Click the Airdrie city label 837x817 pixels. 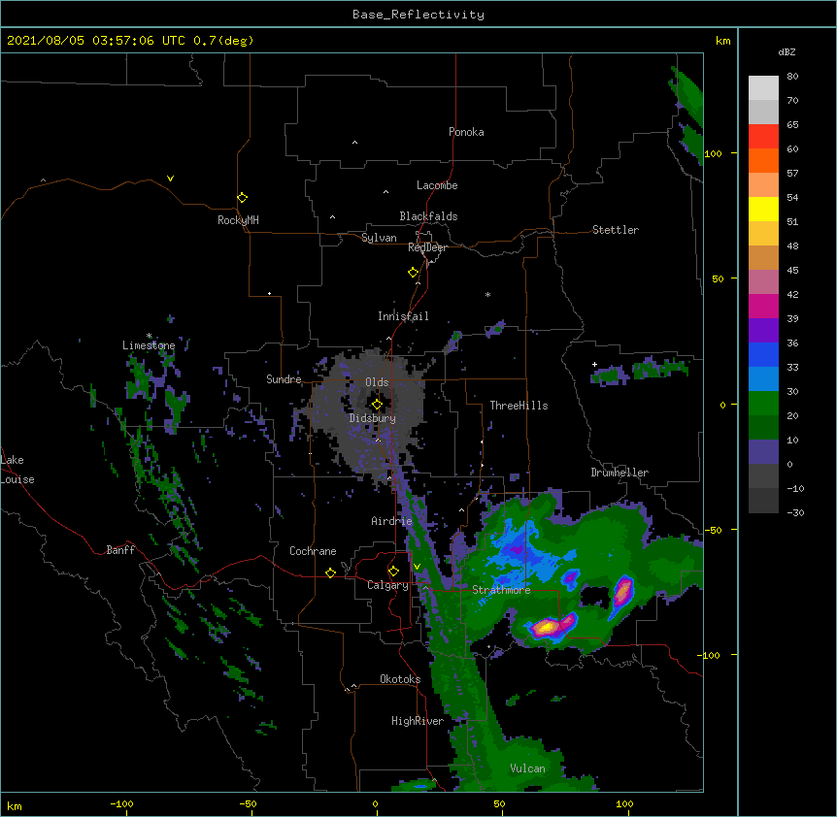(392, 521)
